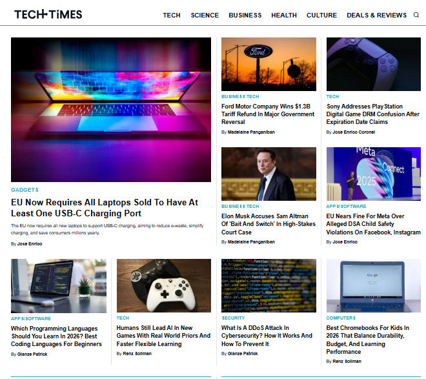
Task: Click TECH label above the AI games article
Action: [x=123, y=318]
